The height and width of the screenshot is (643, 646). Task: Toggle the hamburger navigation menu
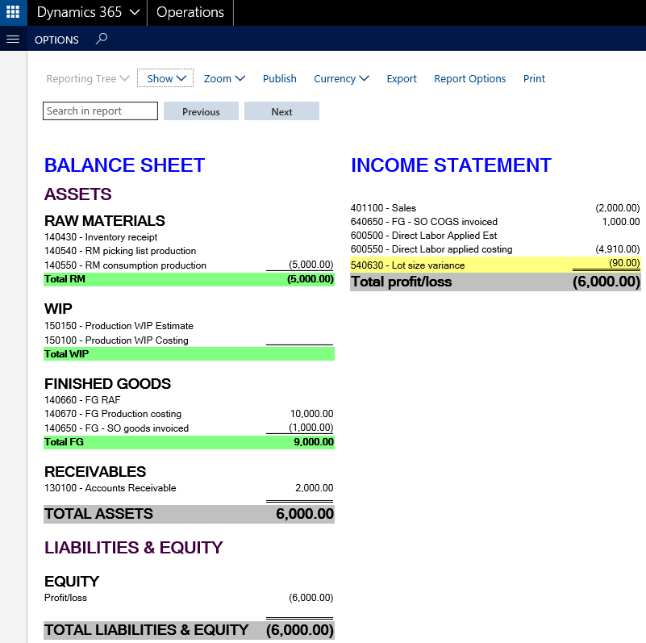pos(12,40)
